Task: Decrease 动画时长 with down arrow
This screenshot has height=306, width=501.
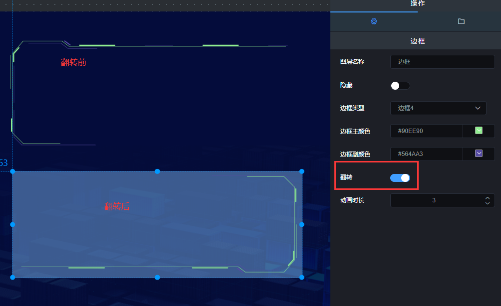Action: pos(487,203)
